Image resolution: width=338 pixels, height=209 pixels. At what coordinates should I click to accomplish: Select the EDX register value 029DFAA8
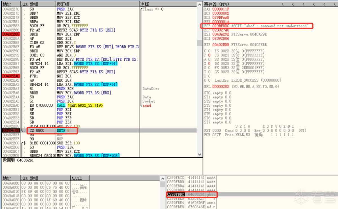pos(221,17)
